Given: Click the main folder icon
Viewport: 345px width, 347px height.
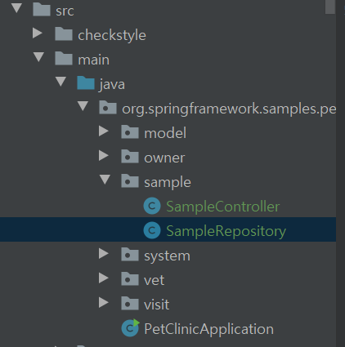Looking at the screenshot, I should pyautogui.click(x=64, y=59).
